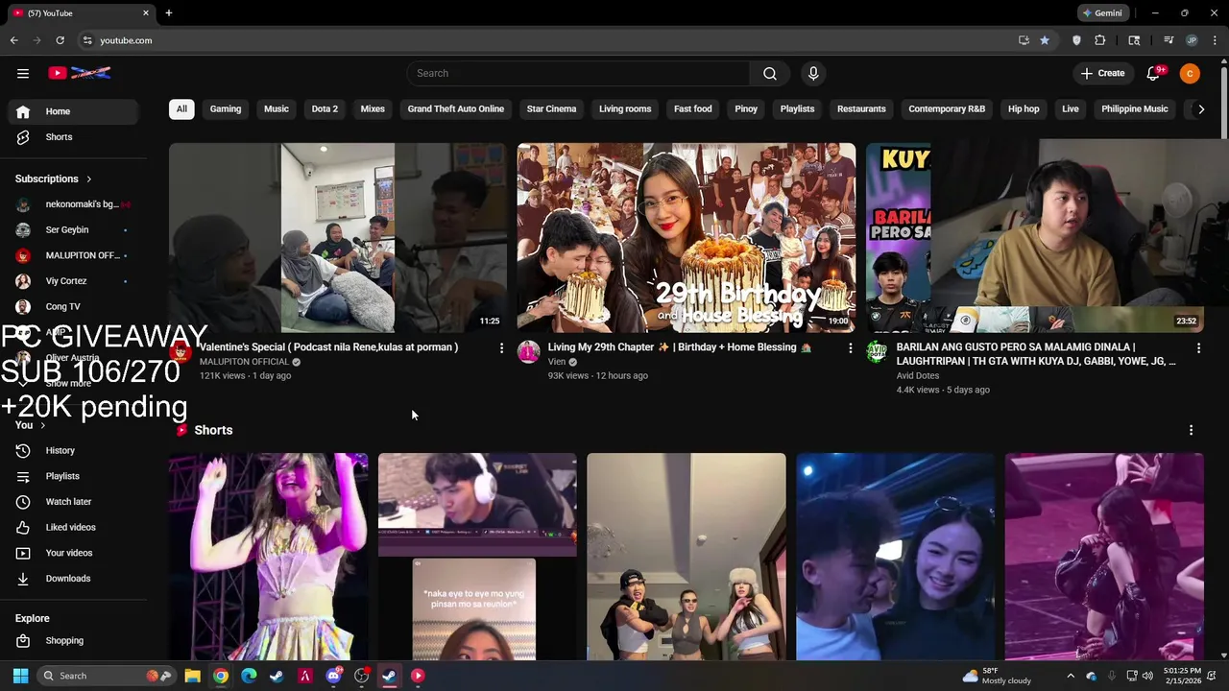Select the Philippine Music chip
The height and width of the screenshot is (691, 1229).
(x=1135, y=108)
